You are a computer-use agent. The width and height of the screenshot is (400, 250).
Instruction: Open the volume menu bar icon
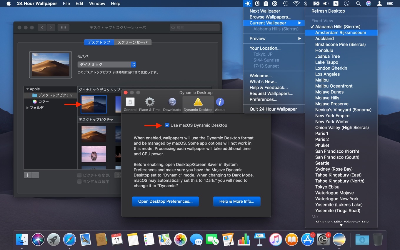tap(326, 4)
